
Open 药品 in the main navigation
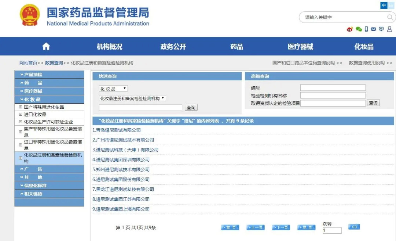click(236, 47)
